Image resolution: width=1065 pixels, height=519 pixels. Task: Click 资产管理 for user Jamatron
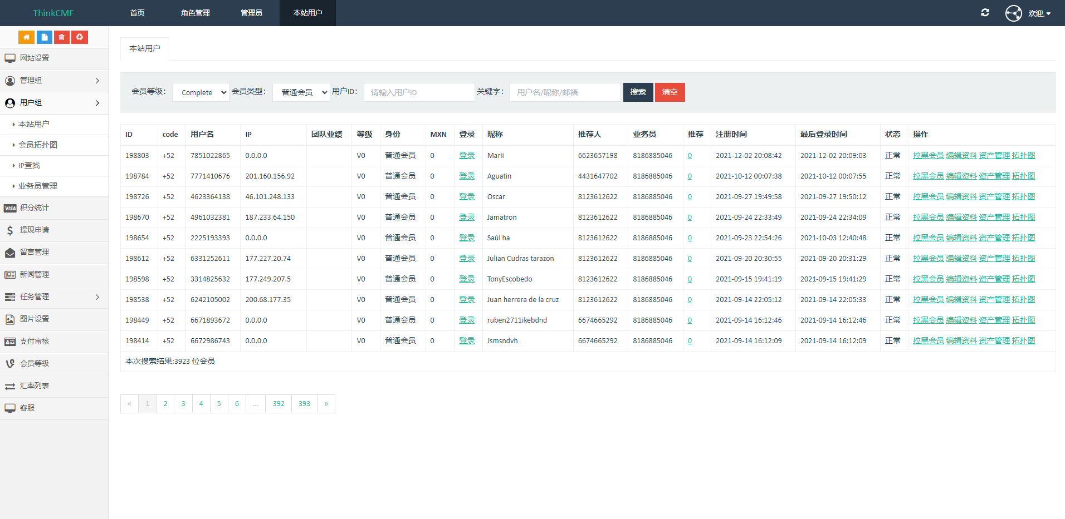tap(994, 218)
